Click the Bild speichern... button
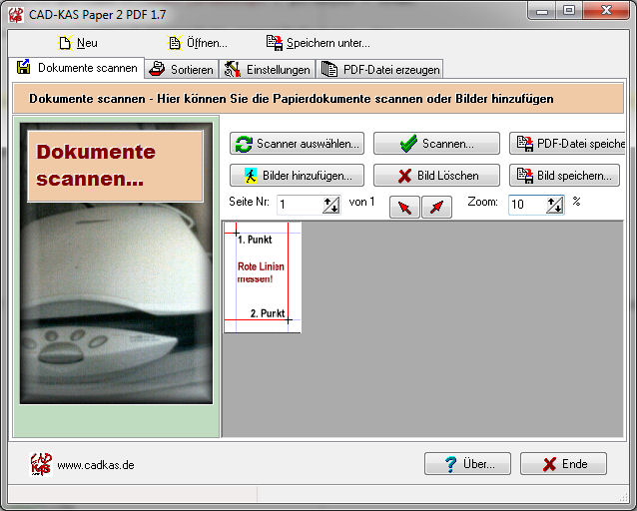637x511 pixels. (564, 176)
